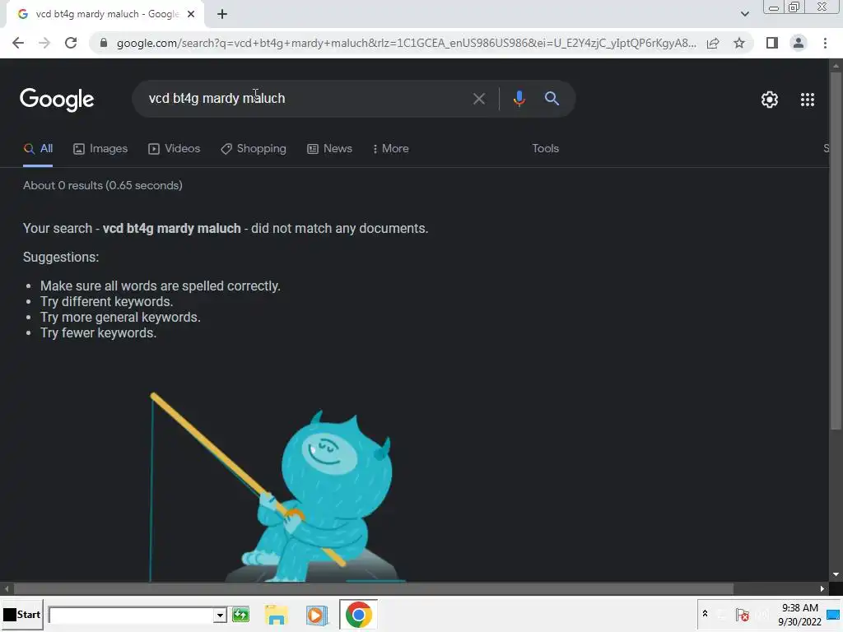Click the vertical scrollbar down arrow
843x632 pixels.
pyautogui.click(x=836, y=574)
